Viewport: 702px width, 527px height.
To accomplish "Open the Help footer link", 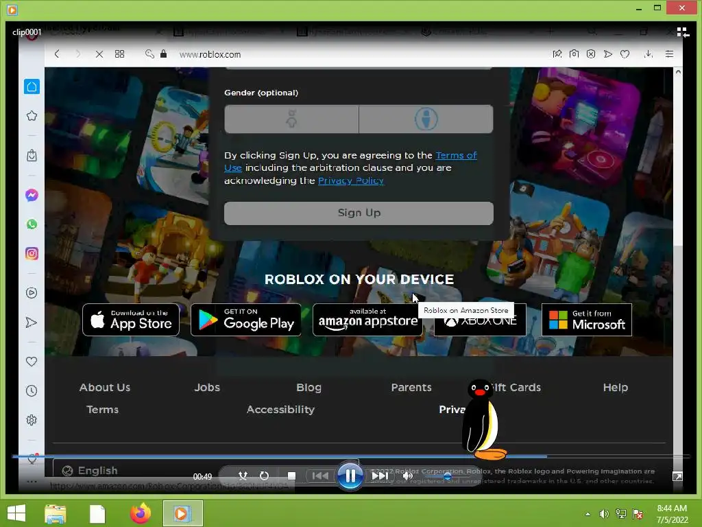I will coord(615,387).
